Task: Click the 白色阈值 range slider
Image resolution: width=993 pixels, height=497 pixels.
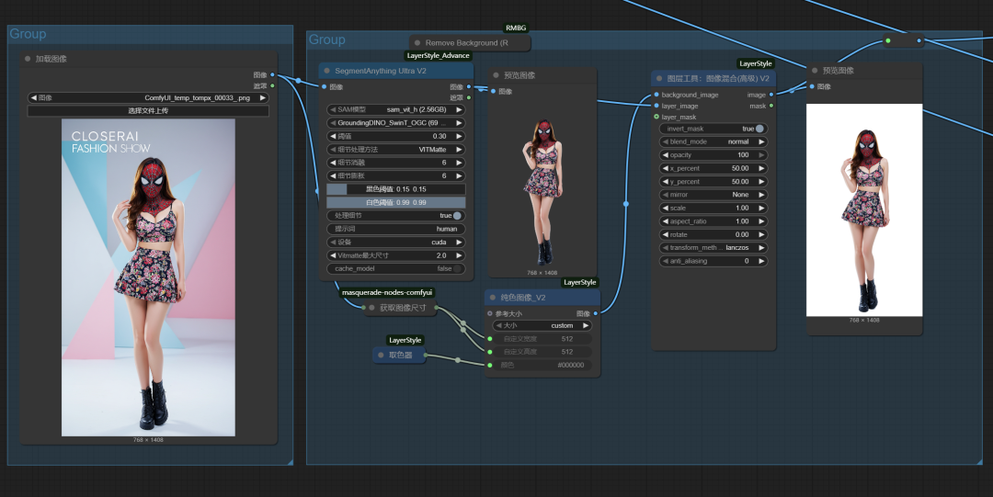Action: (395, 203)
